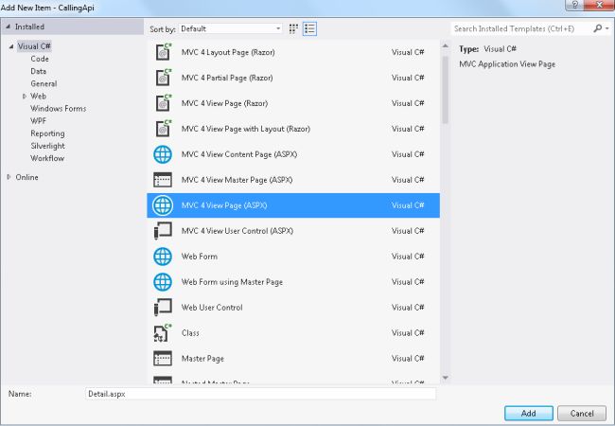This screenshot has height=426, width=615.
Task: Click the template list scroll down arrow
Action: tap(446, 378)
